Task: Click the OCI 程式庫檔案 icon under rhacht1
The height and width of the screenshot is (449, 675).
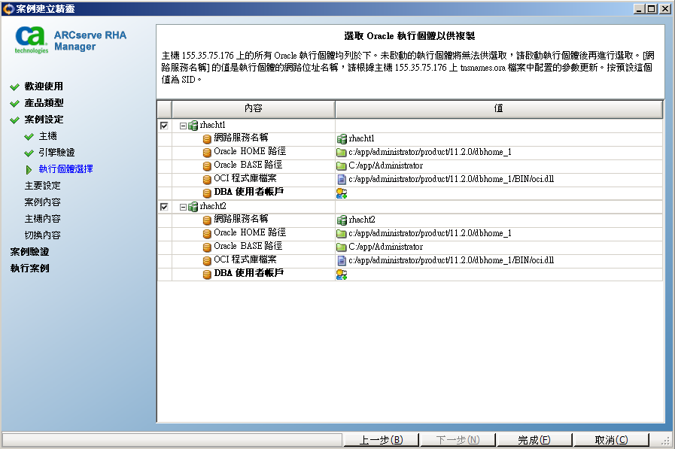Action: pos(207,179)
